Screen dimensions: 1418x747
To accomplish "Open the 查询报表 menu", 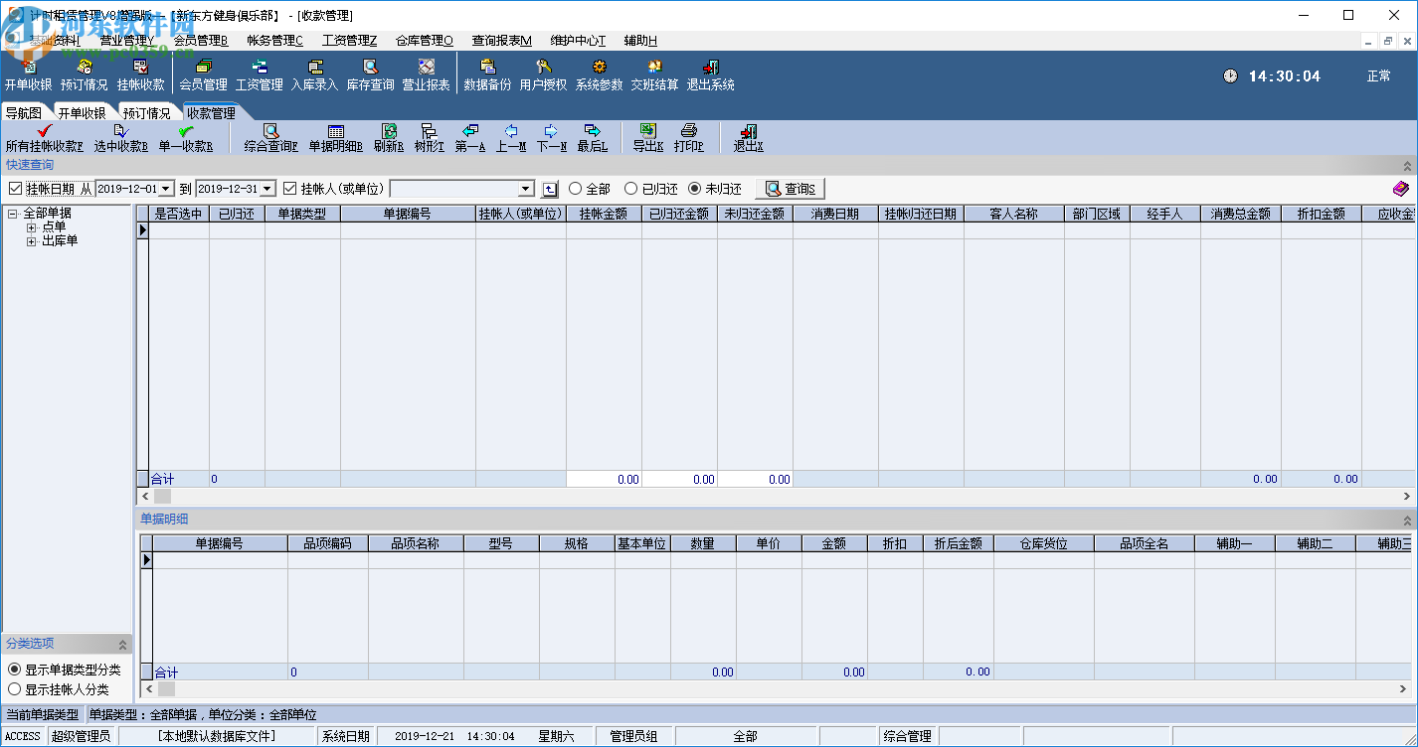I will [x=502, y=41].
